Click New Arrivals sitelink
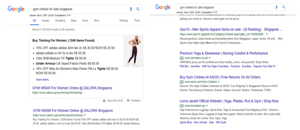The height and width of the screenshot is (130, 300). coord(201,122)
